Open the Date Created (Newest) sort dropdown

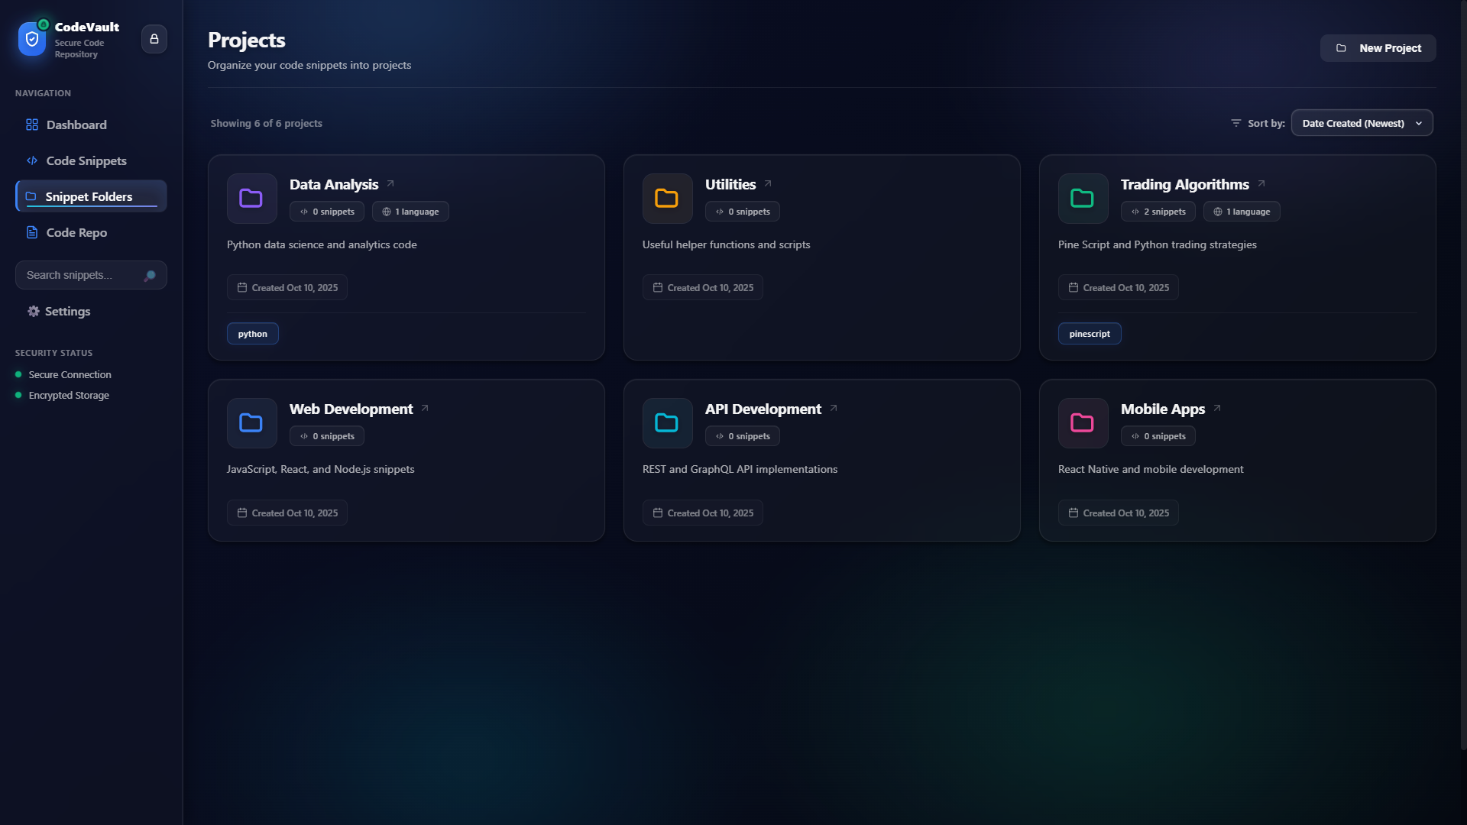tap(1362, 122)
